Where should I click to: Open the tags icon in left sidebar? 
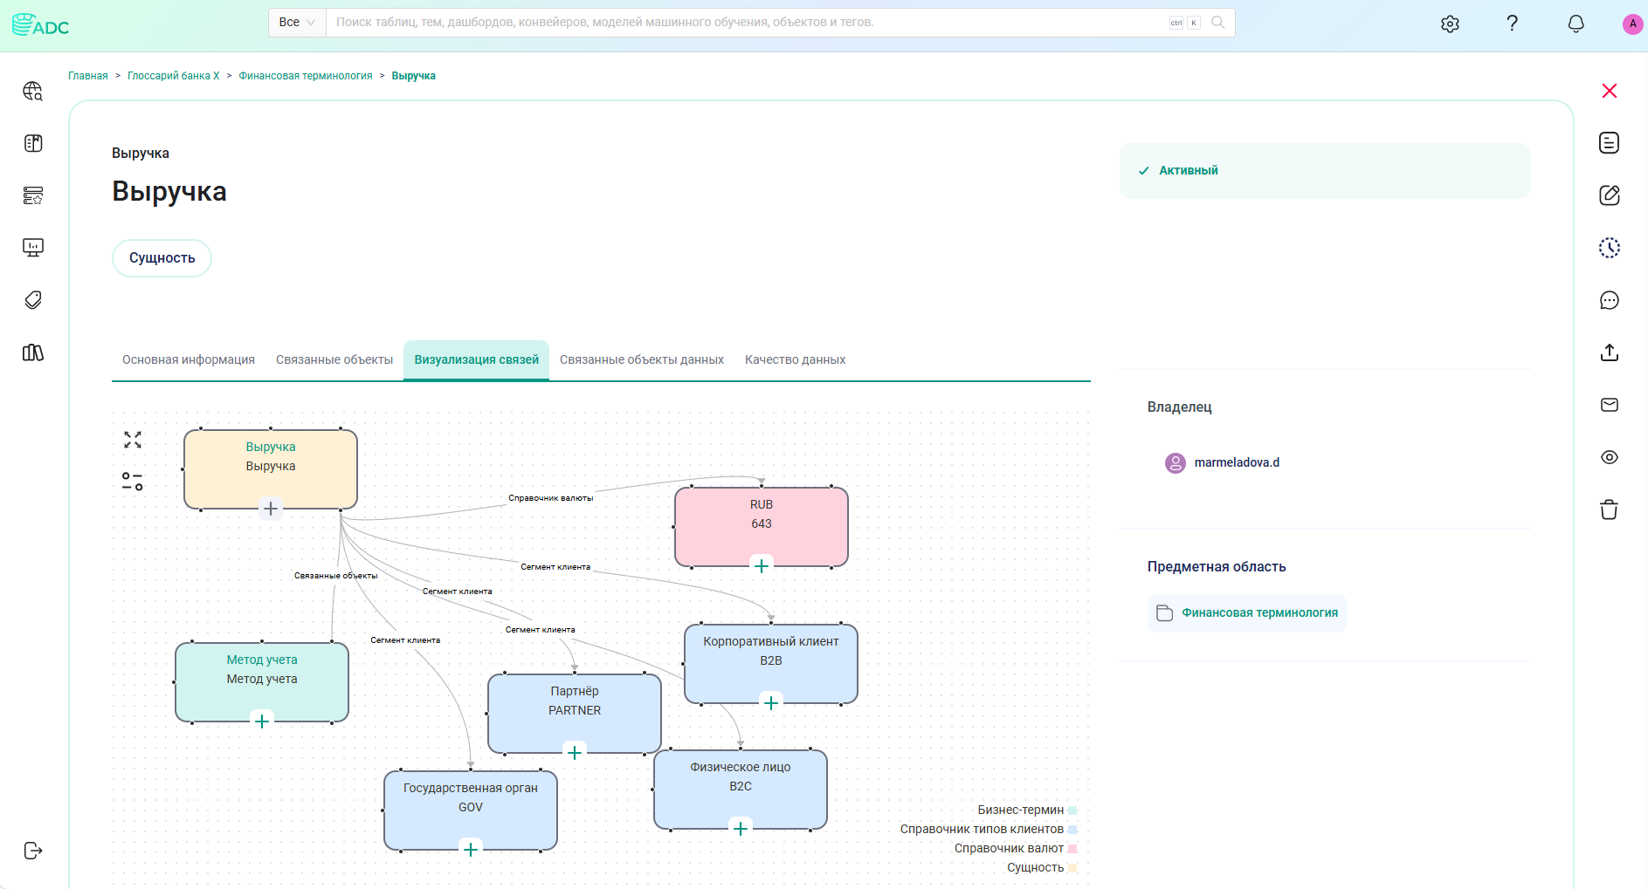pos(33,300)
